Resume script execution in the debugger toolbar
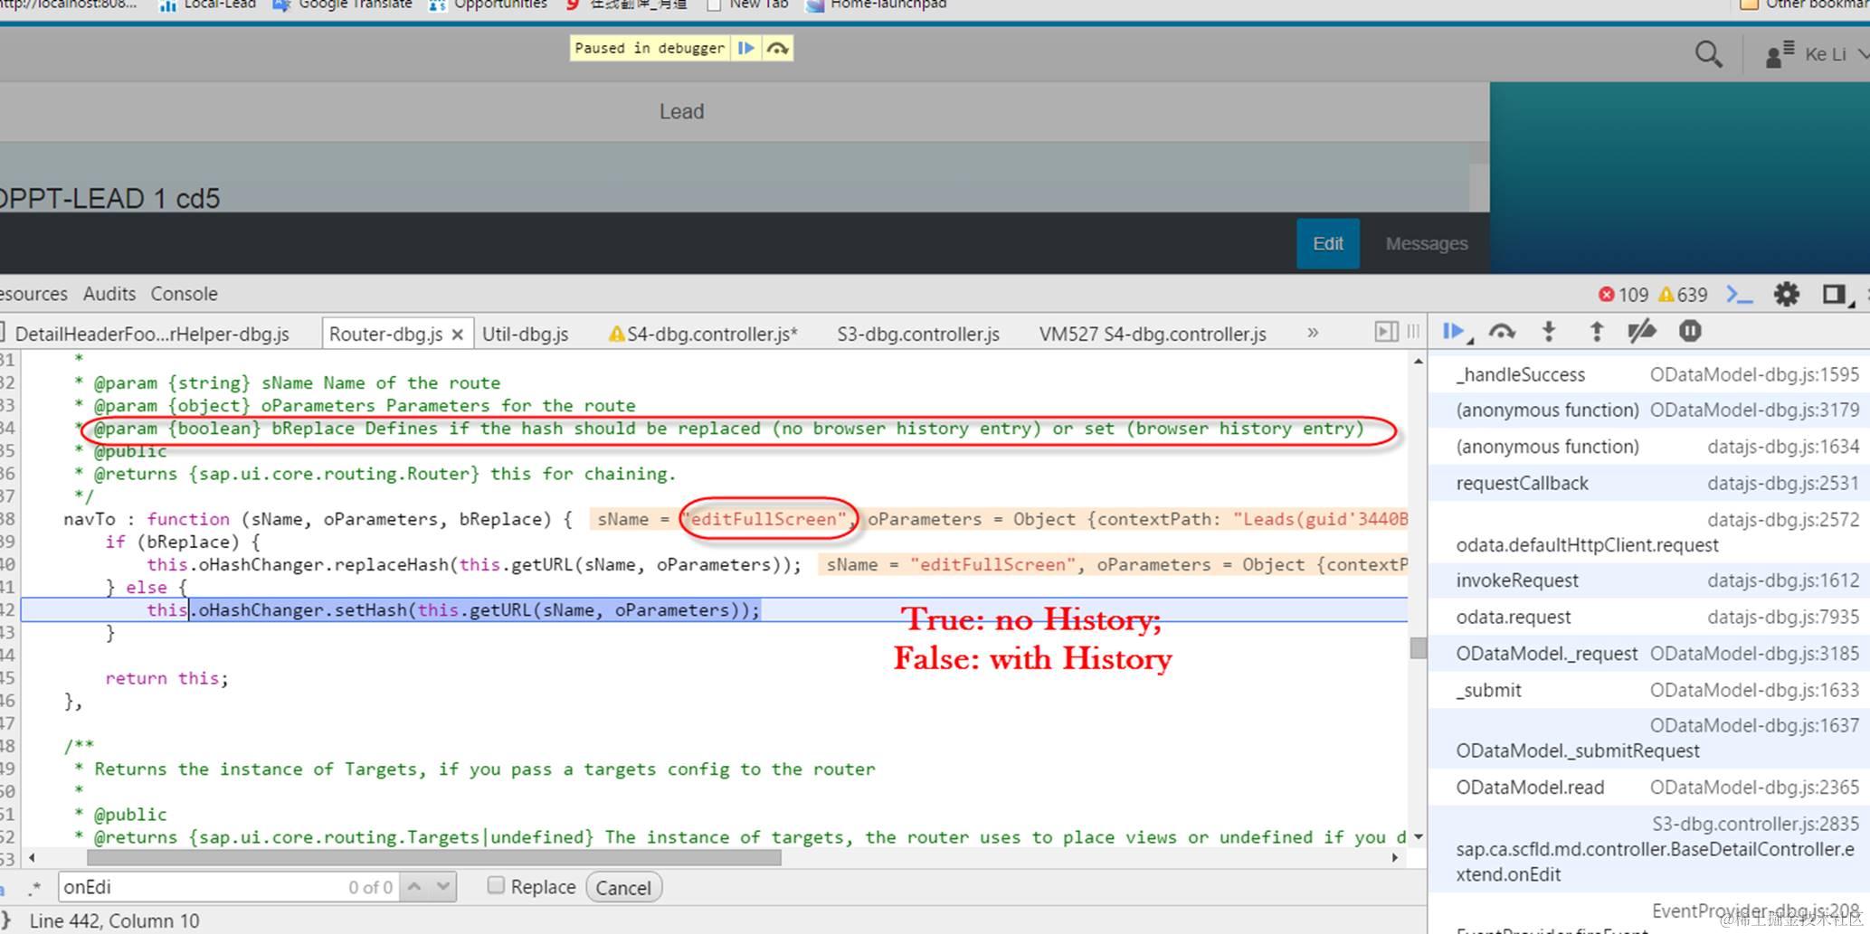The height and width of the screenshot is (934, 1870). point(1455,332)
